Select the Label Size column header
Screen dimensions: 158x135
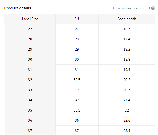[30, 19]
